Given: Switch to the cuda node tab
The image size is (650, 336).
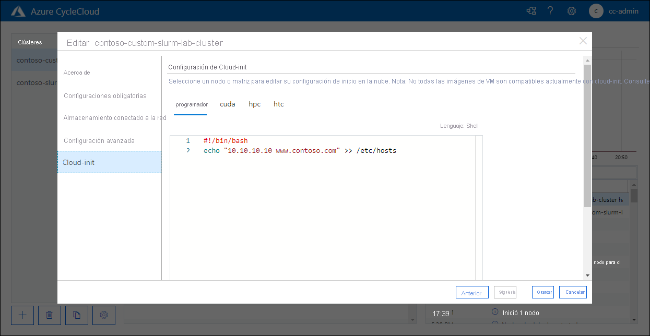Looking at the screenshot, I should (228, 104).
